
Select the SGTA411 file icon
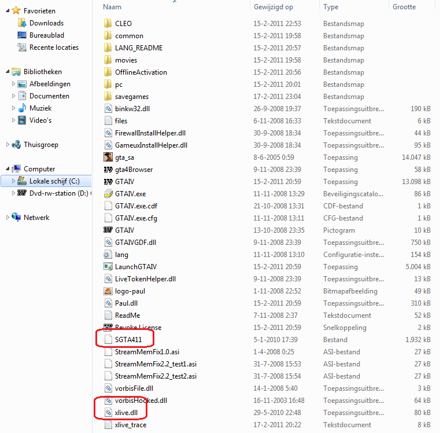108,339
